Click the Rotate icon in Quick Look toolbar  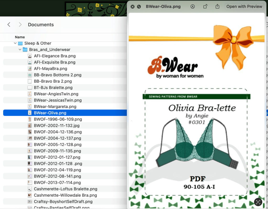(x=206, y=7)
